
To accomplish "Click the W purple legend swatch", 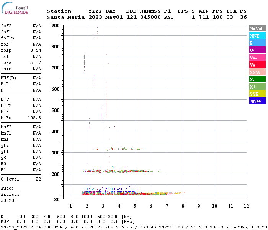I will click(257, 50).
